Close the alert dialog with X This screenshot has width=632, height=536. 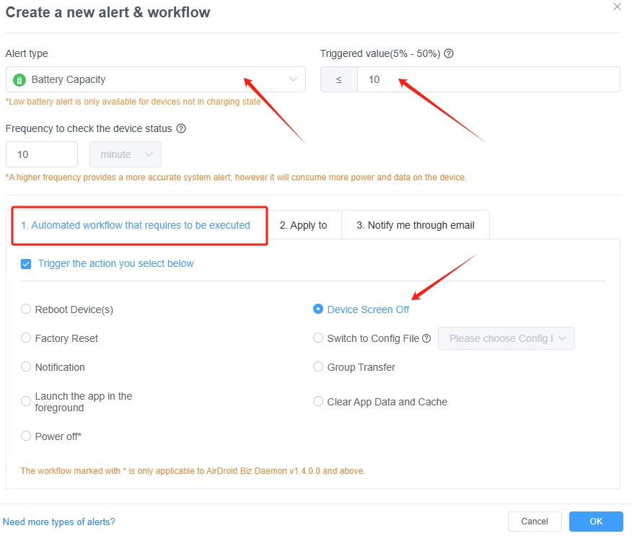[617, 6]
